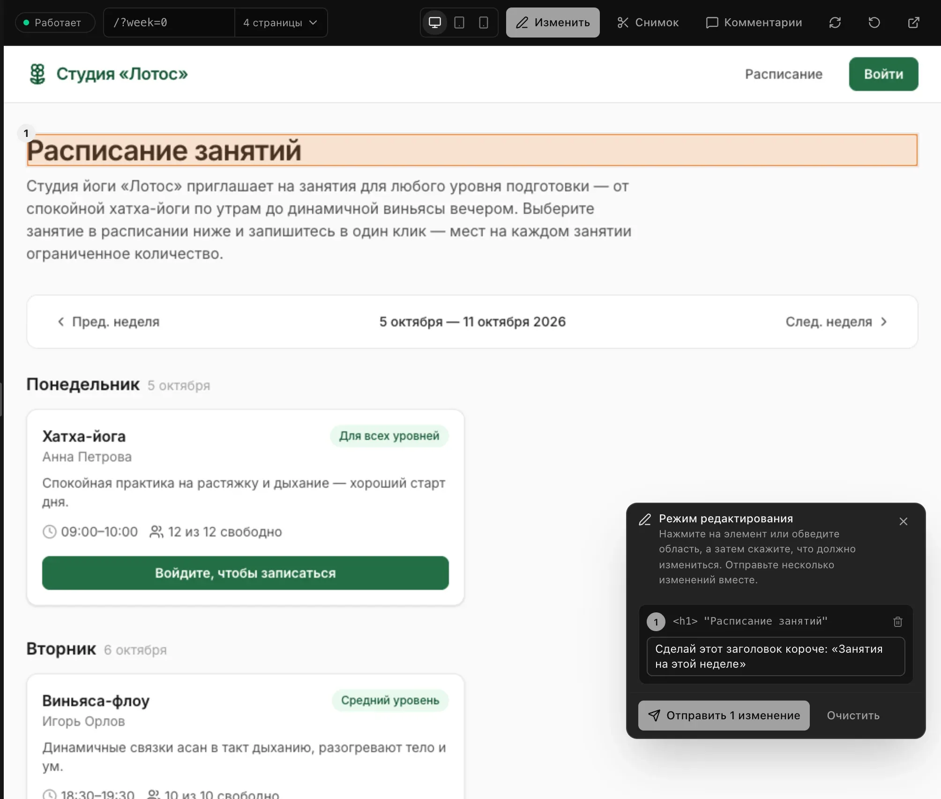Click the lotus flower logo icon
Image resolution: width=941 pixels, height=799 pixels.
click(37, 74)
